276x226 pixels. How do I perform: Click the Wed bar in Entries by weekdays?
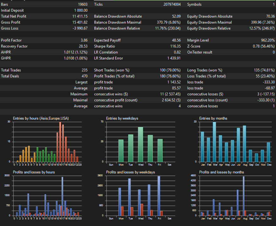(141, 144)
